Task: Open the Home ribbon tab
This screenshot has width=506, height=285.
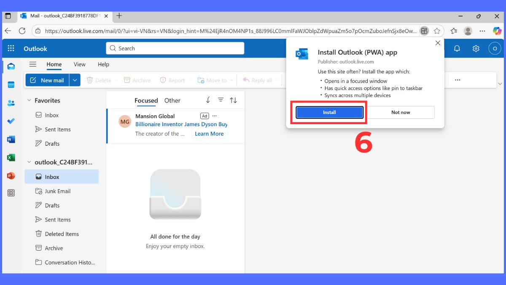Action: click(54, 64)
